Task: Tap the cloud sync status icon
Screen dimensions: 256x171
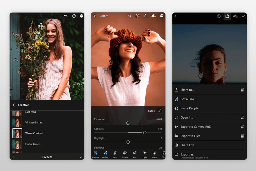Action: click(x=153, y=16)
